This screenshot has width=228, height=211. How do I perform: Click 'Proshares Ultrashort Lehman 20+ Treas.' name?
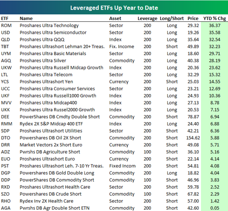tap(62, 47)
